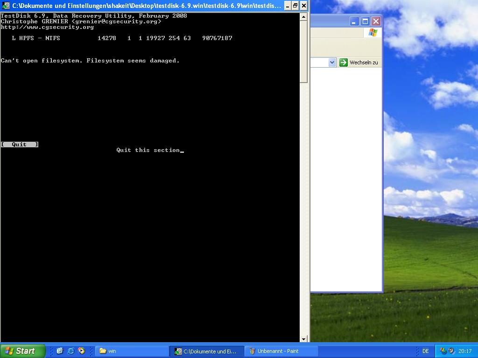Switch to 'Unbenannt - Paint' taskbar button
The image size is (478, 358).
pos(281,351)
